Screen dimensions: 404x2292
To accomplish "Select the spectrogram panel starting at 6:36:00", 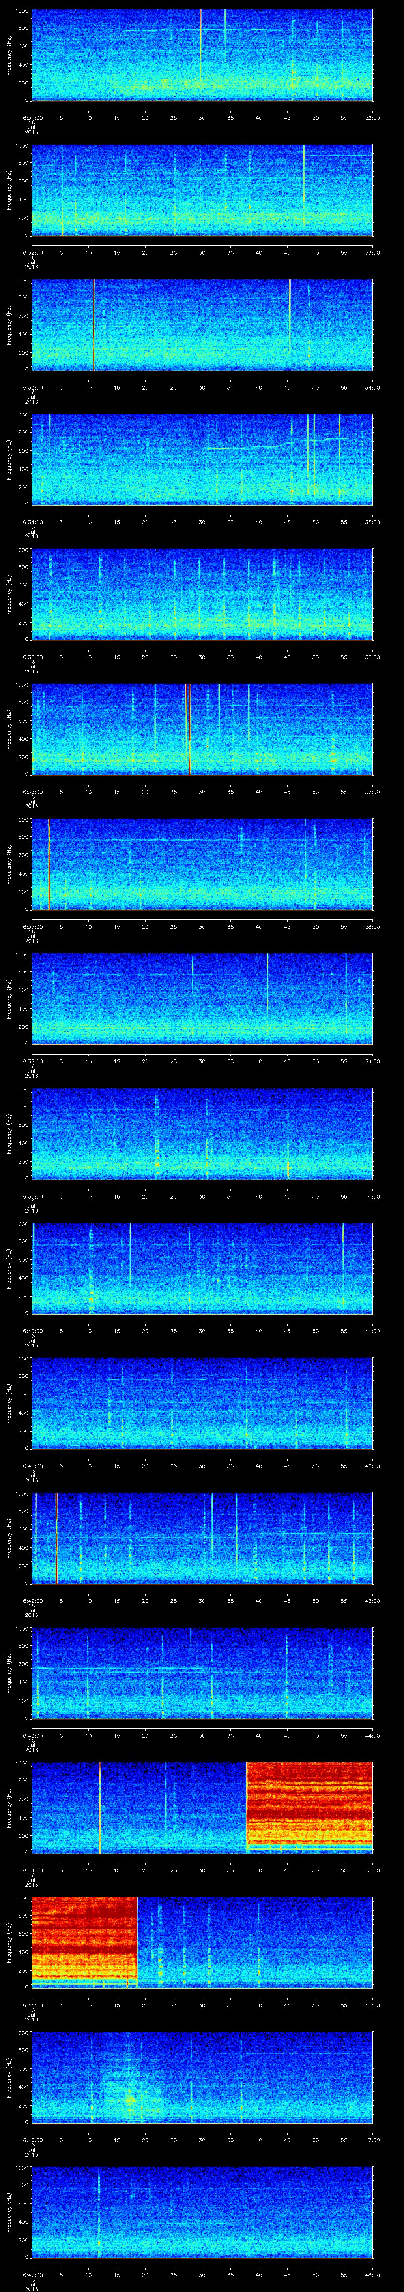I will (202, 730).
